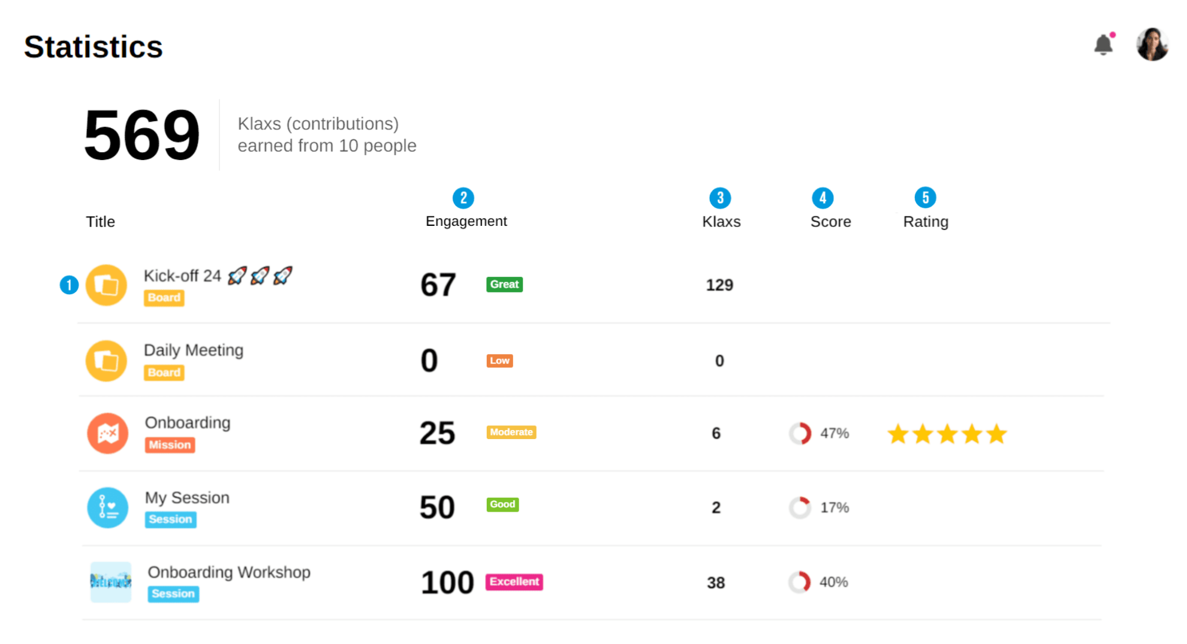Open the notifications bell
Image resolution: width=1187 pixels, height=644 pixels.
[1103, 45]
